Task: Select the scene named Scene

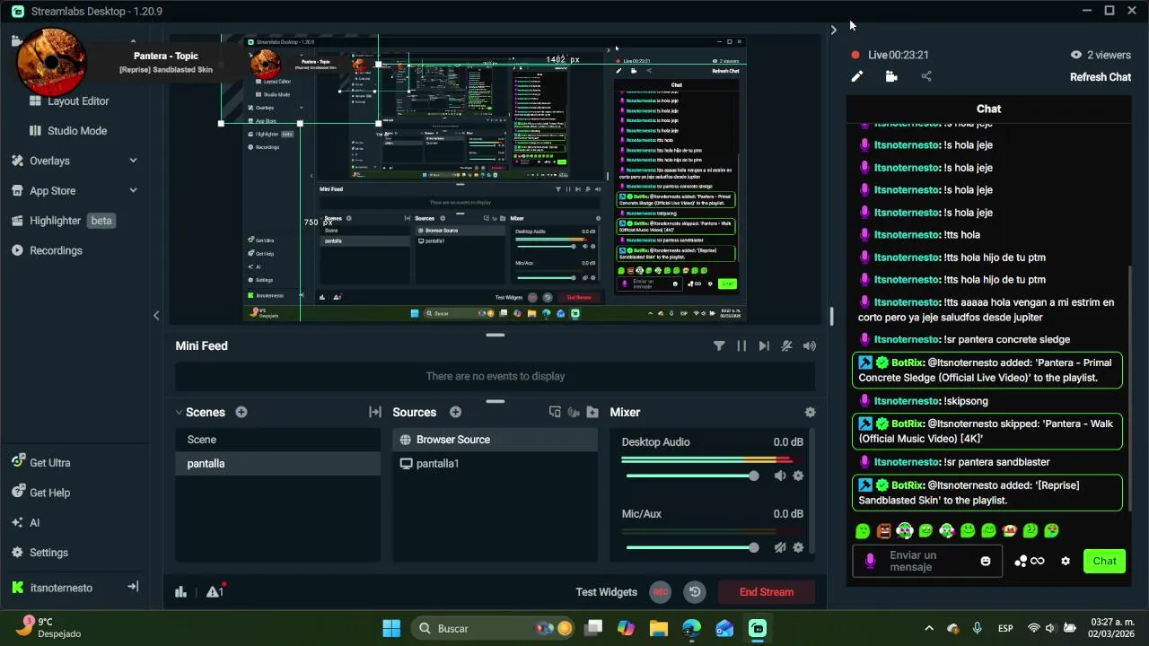Action: pos(277,440)
